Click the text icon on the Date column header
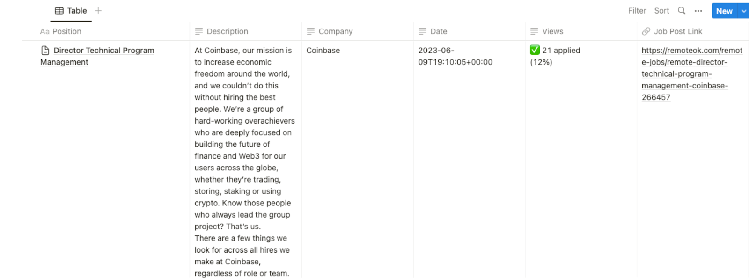This screenshot has height=278, width=749. [x=422, y=31]
